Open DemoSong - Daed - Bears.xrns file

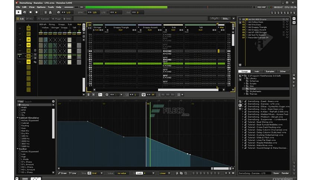coord(263,101)
